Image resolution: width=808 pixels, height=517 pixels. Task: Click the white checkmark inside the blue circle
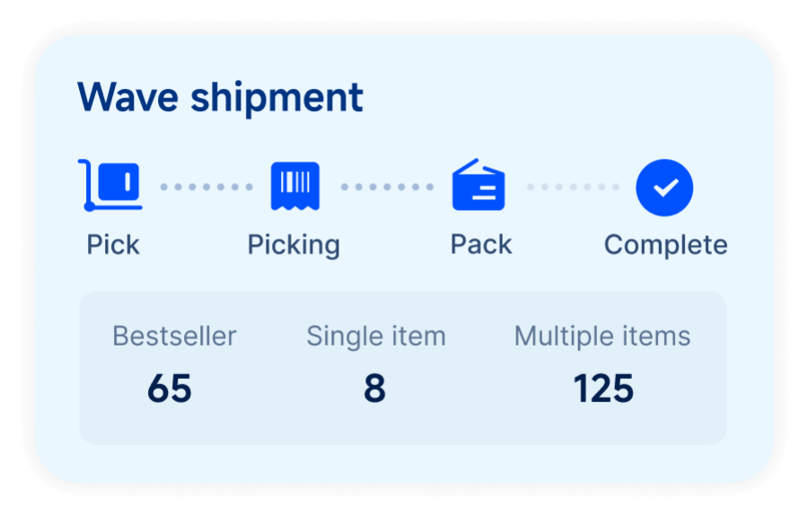pyautogui.click(x=665, y=188)
